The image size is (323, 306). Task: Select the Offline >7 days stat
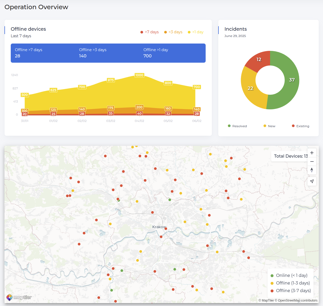[x=29, y=53]
